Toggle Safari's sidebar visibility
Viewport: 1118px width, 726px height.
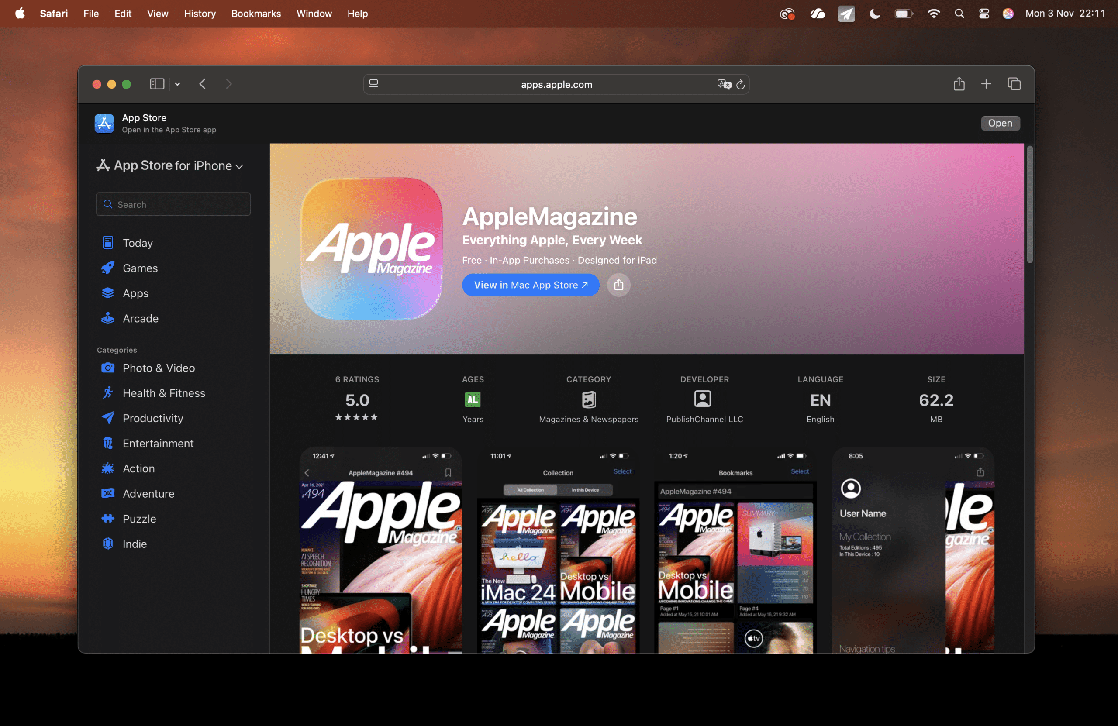coord(156,84)
